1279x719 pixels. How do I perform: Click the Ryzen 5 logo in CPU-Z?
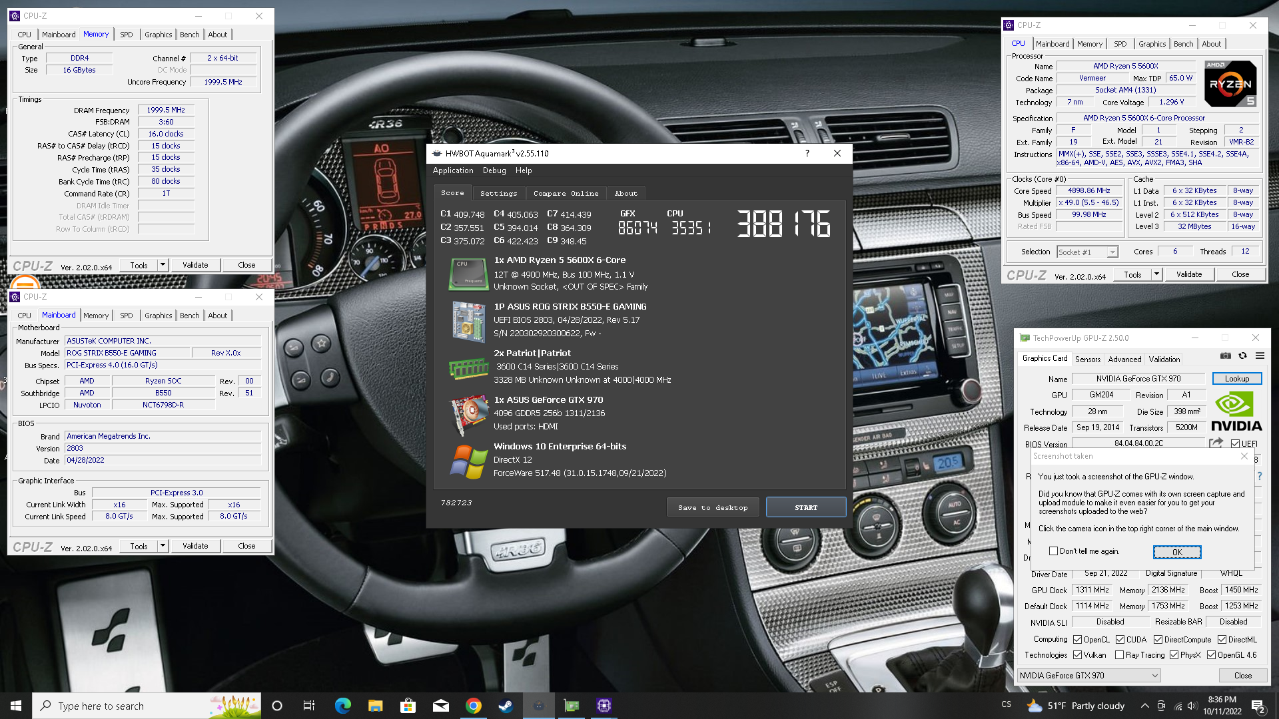pos(1230,83)
